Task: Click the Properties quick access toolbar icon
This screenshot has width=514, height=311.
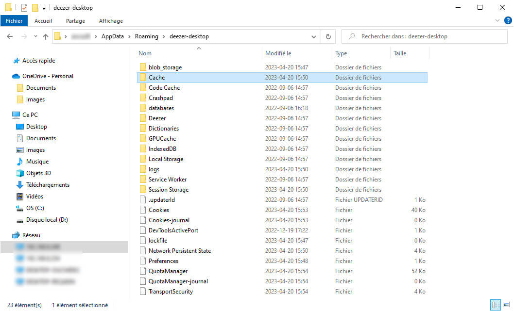Action: 24,7
